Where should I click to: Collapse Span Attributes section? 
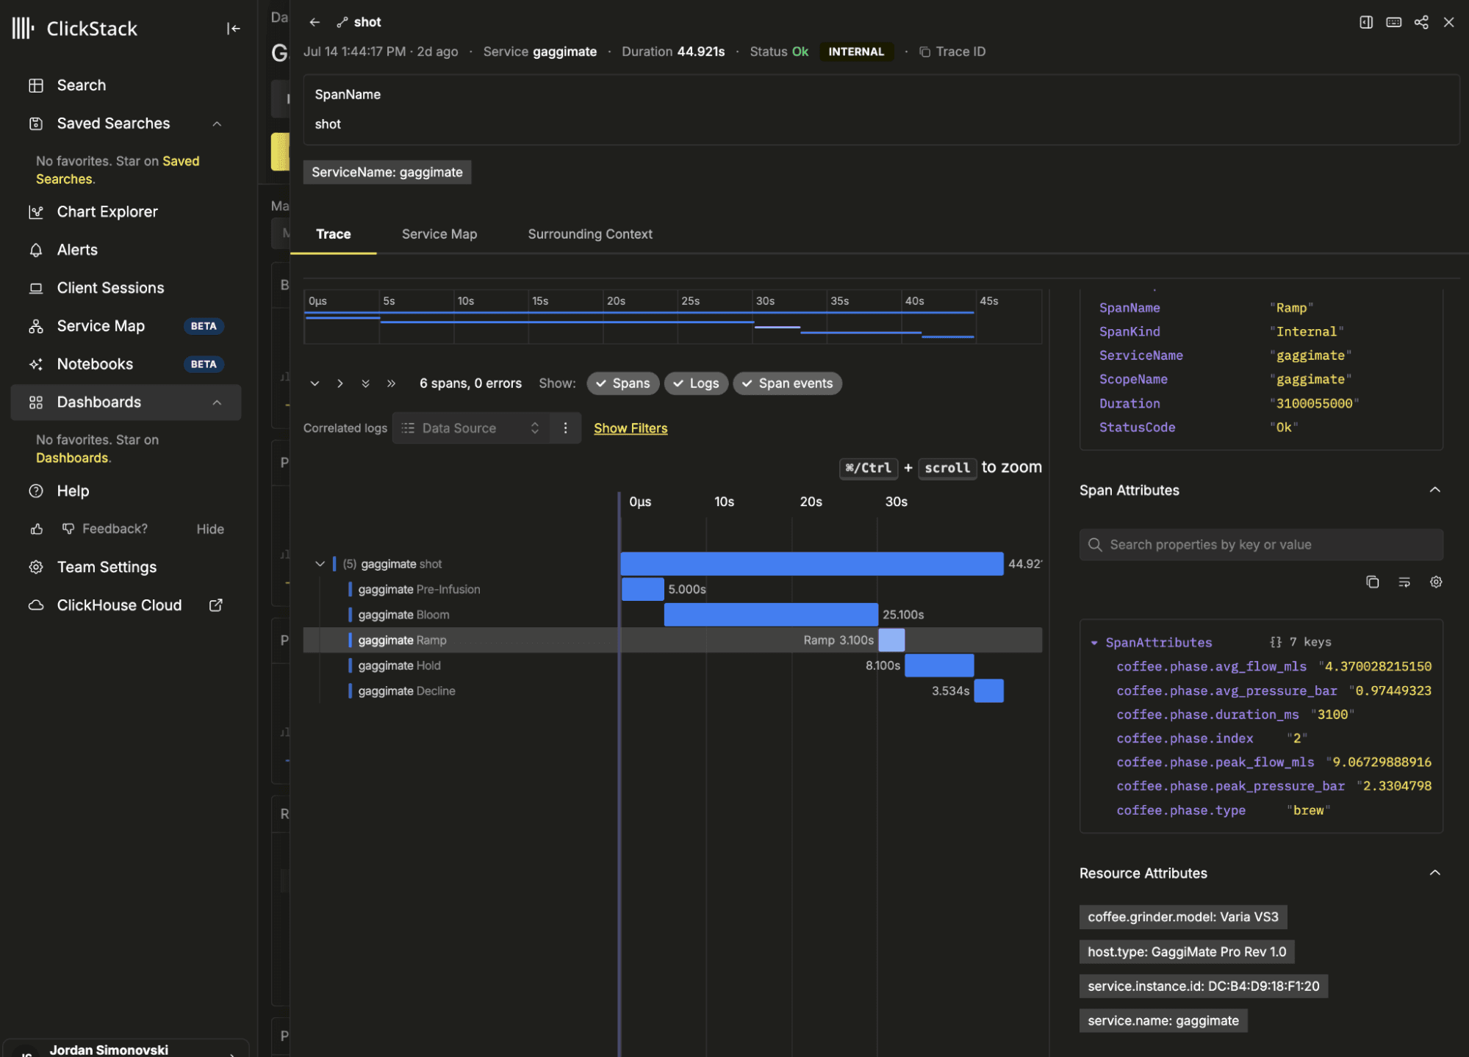point(1434,491)
